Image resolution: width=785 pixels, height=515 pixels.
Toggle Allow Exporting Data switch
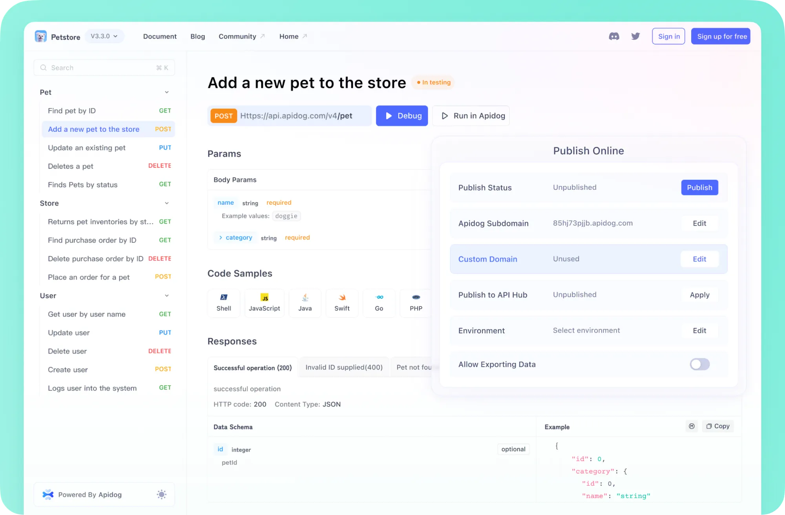699,364
